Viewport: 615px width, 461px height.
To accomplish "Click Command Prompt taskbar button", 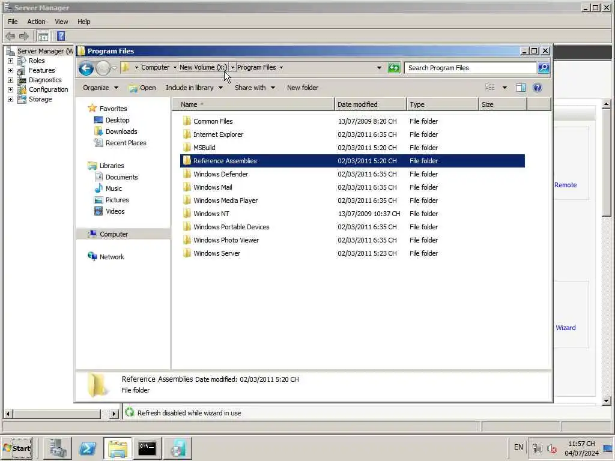I will [147, 448].
